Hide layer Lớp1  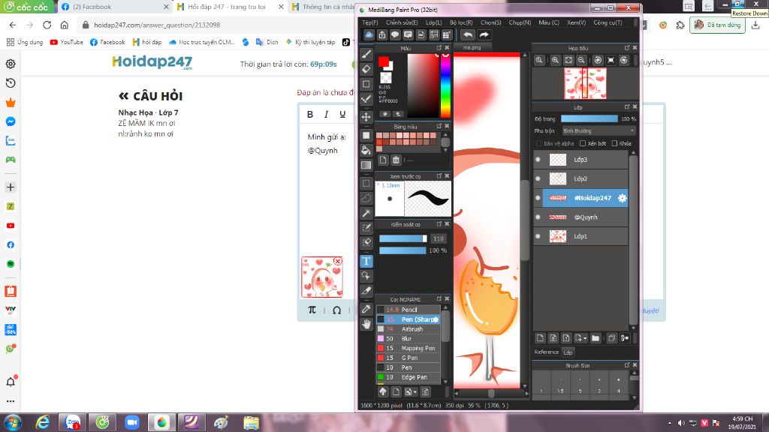[x=538, y=236]
